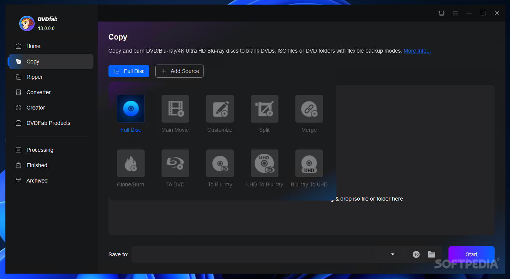This screenshot has width=510, height=279.
Task: Select the Full Disc copy mode icon
Action: coord(131,109)
